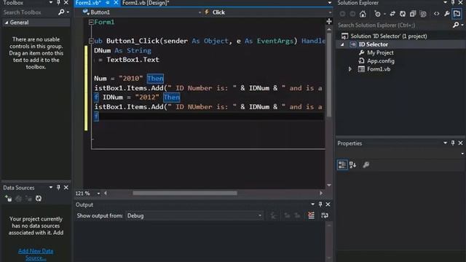Click in Search Solution Explorer field
This screenshot has height=262, width=466.
click(394, 25)
